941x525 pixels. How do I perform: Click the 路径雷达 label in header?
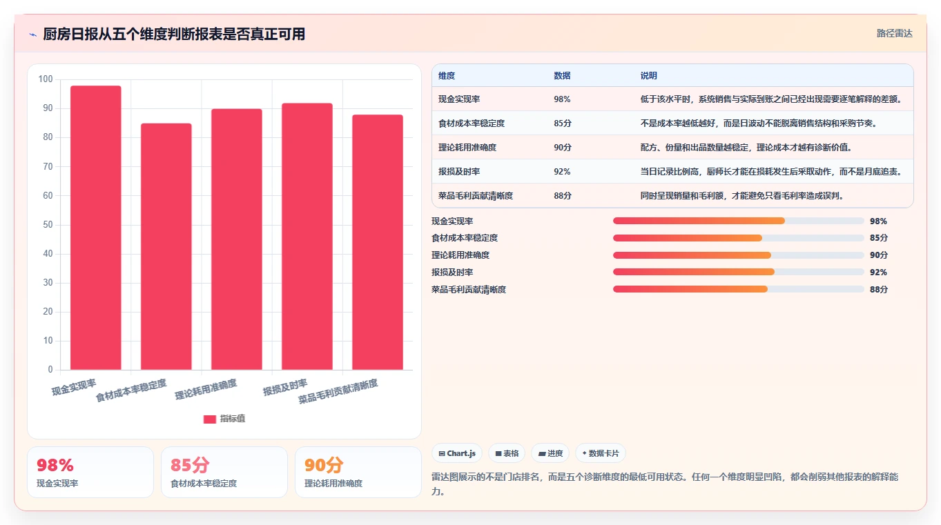tap(894, 33)
